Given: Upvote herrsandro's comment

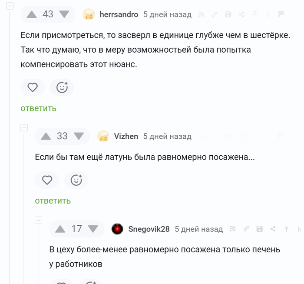Looking at the screenshot, I should coord(32,14).
